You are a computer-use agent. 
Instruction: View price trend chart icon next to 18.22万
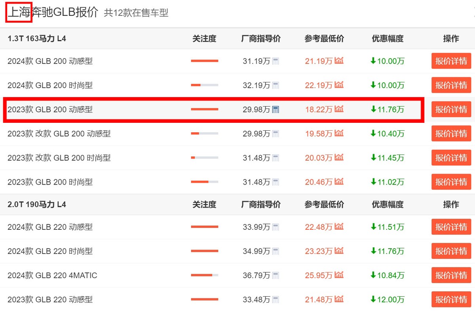[x=339, y=109]
